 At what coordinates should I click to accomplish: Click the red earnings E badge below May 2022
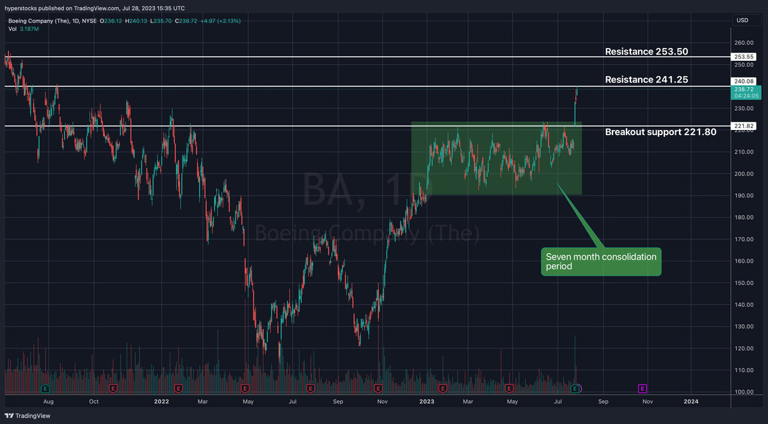(x=244, y=388)
